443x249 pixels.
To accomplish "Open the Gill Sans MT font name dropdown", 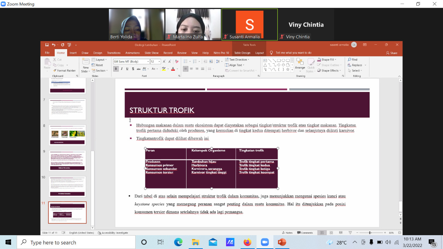I will click(x=148, y=62).
